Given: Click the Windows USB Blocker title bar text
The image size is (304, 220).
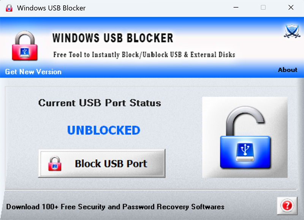Looking at the screenshot, I should [x=51, y=8].
